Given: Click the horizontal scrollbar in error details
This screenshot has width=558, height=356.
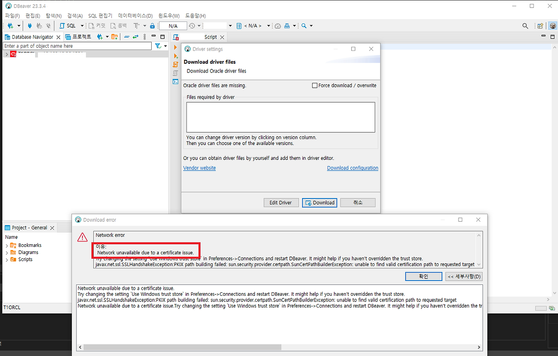Looking at the screenshot, I should [x=182, y=347].
